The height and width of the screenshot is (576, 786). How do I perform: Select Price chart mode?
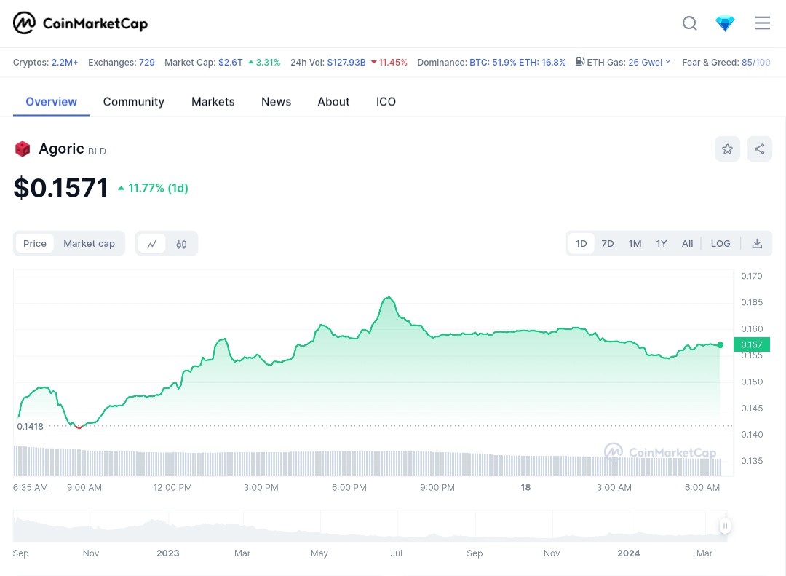click(x=35, y=244)
